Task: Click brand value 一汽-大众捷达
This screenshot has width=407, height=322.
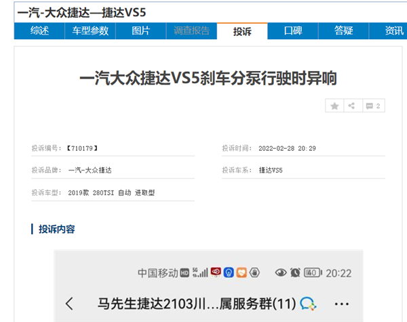Action: pos(90,170)
